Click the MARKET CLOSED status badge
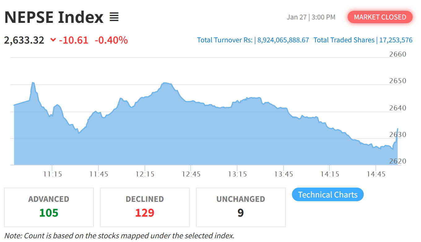This screenshot has height=242, width=421. click(x=380, y=17)
